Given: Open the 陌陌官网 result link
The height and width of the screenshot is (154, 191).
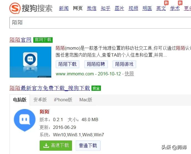Looking at the screenshot, I should [21, 40].
